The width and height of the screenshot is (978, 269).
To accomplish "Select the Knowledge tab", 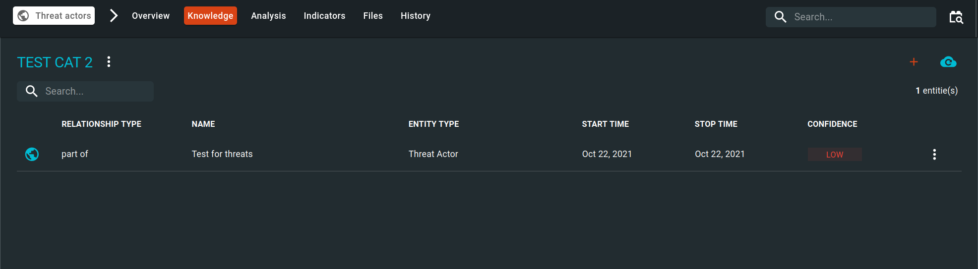I will tap(210, 16).
